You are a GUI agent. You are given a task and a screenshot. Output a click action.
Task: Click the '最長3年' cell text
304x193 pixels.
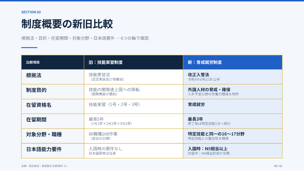click(x=195, y=119)
